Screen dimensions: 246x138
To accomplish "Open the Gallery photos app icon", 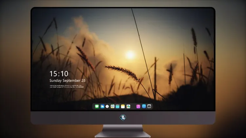I will 128,106.
